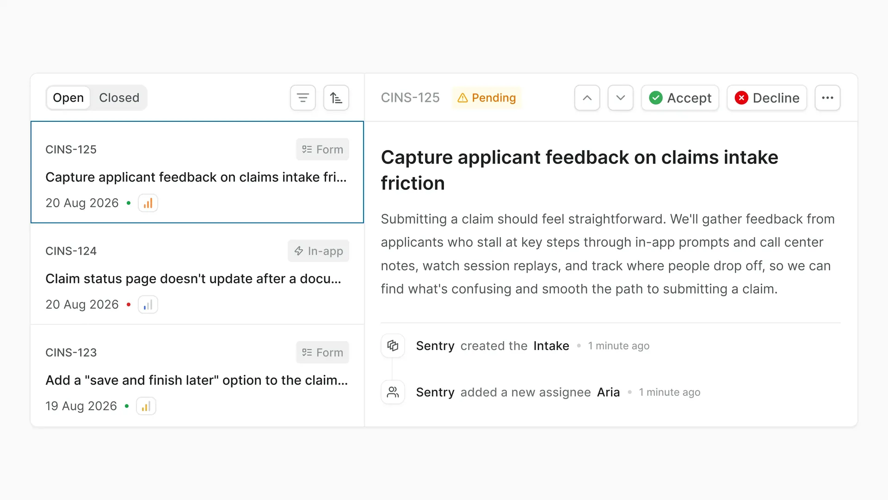Click the Aria assignee name
The width and height of the screenshot is (888, 500).
tap(609, 392)
